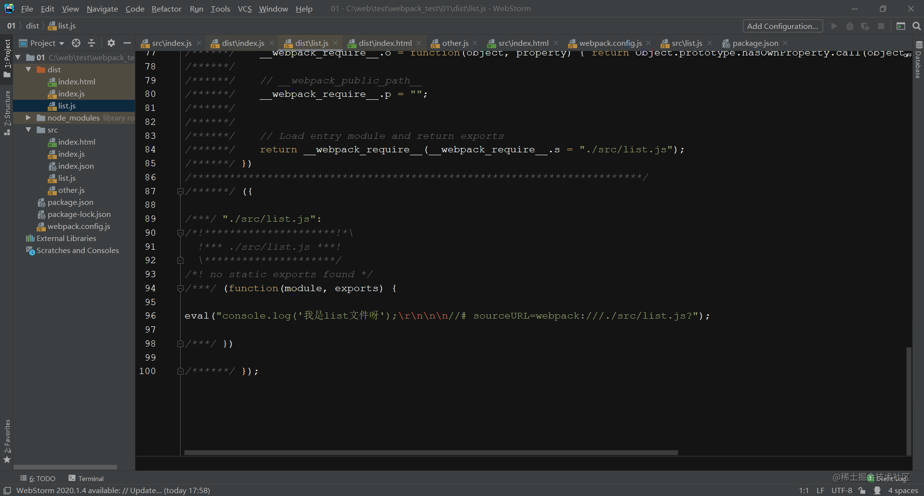Collapse all with the Project panel icon
This screenshot has width=924, height=496.
click(92, 43)
